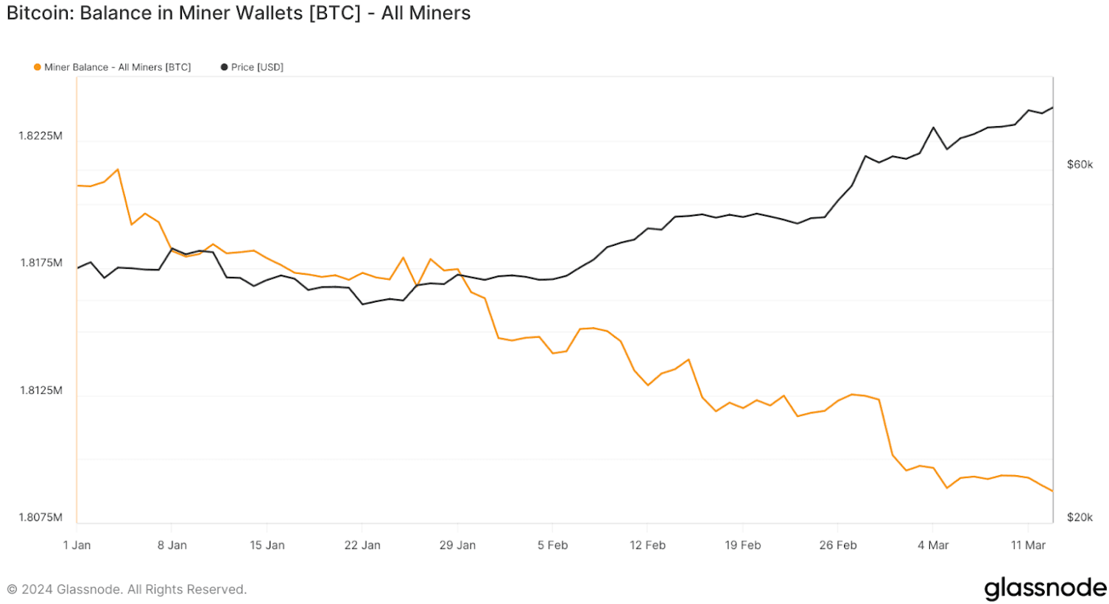Select the 11 Mar date tick

[1028, 545]
